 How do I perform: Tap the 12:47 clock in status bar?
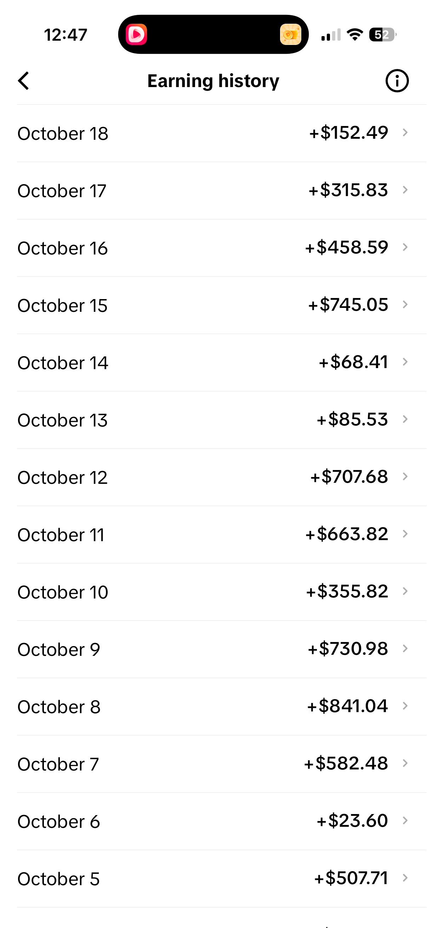[66, 35]
